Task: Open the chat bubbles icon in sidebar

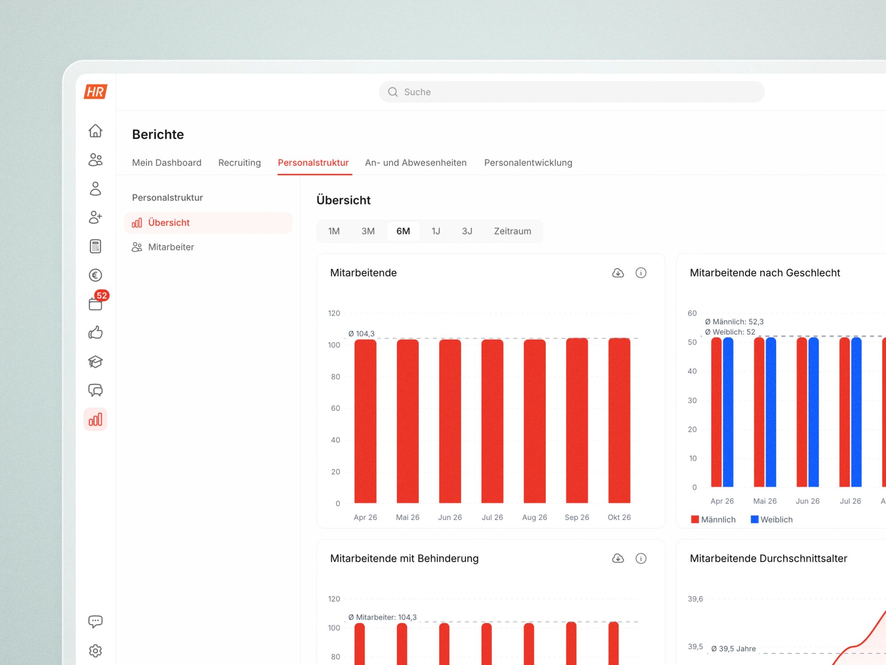Action: click(x=95, y=390)
